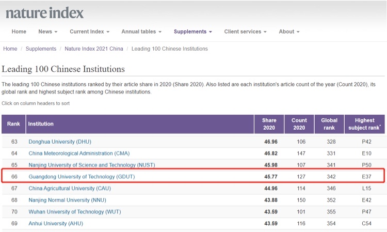Open Anhui University (AHU) link

[x=55, y=223]
